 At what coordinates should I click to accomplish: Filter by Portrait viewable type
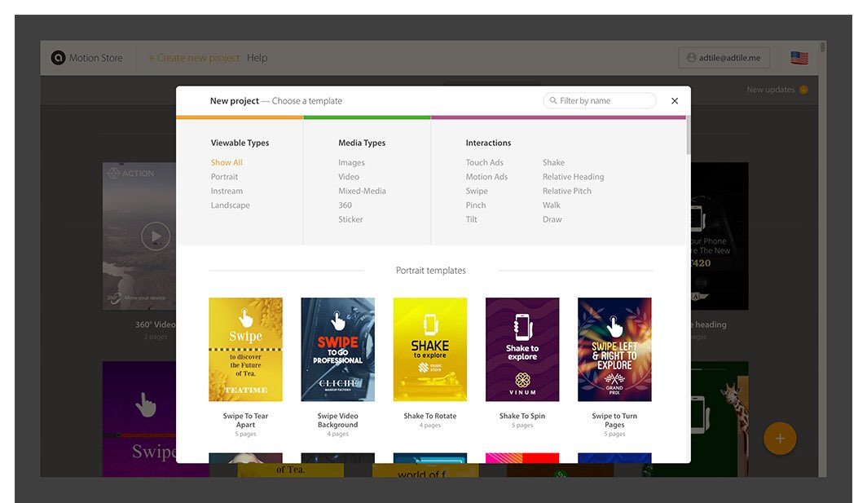[224, 177]
